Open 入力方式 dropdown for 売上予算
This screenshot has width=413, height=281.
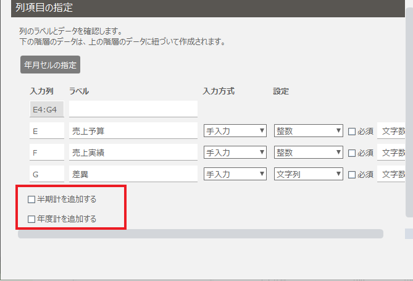[x=235, y=131]
